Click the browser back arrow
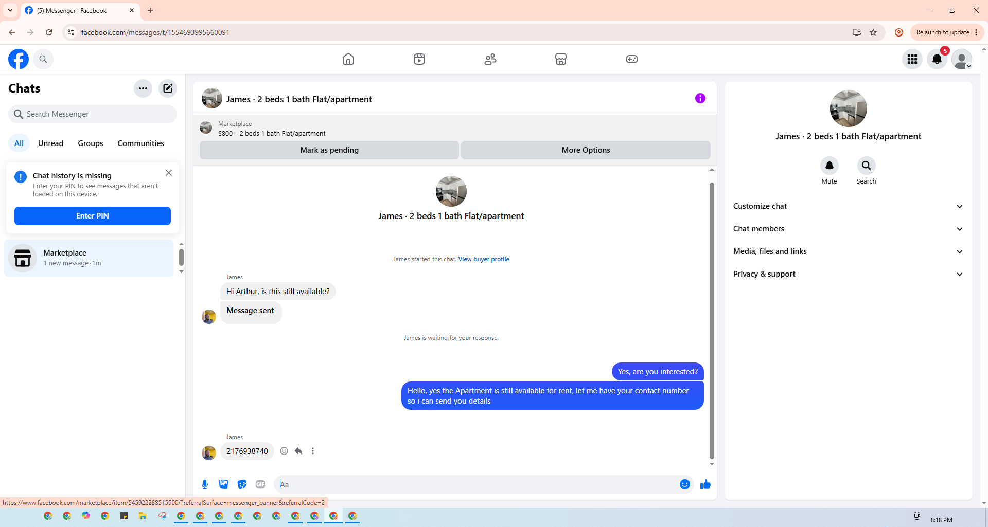The image size is (988, 527). point(12,32)
